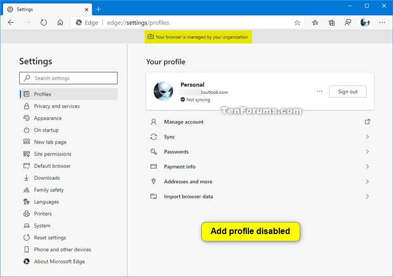This screenshot has width=393, height=277.
Task: Click the Addresses location pin icon
Action: click(154, 182)
